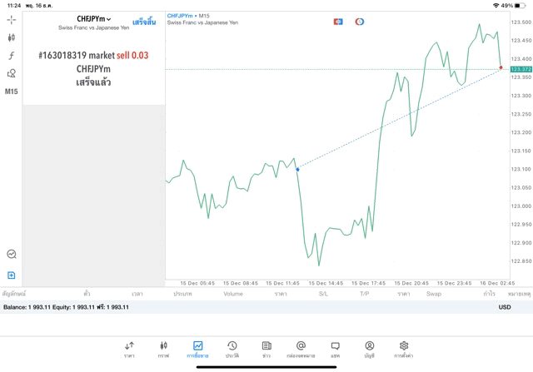Open the M15 timeframe selector
The image size is (533, 372).
12,92
